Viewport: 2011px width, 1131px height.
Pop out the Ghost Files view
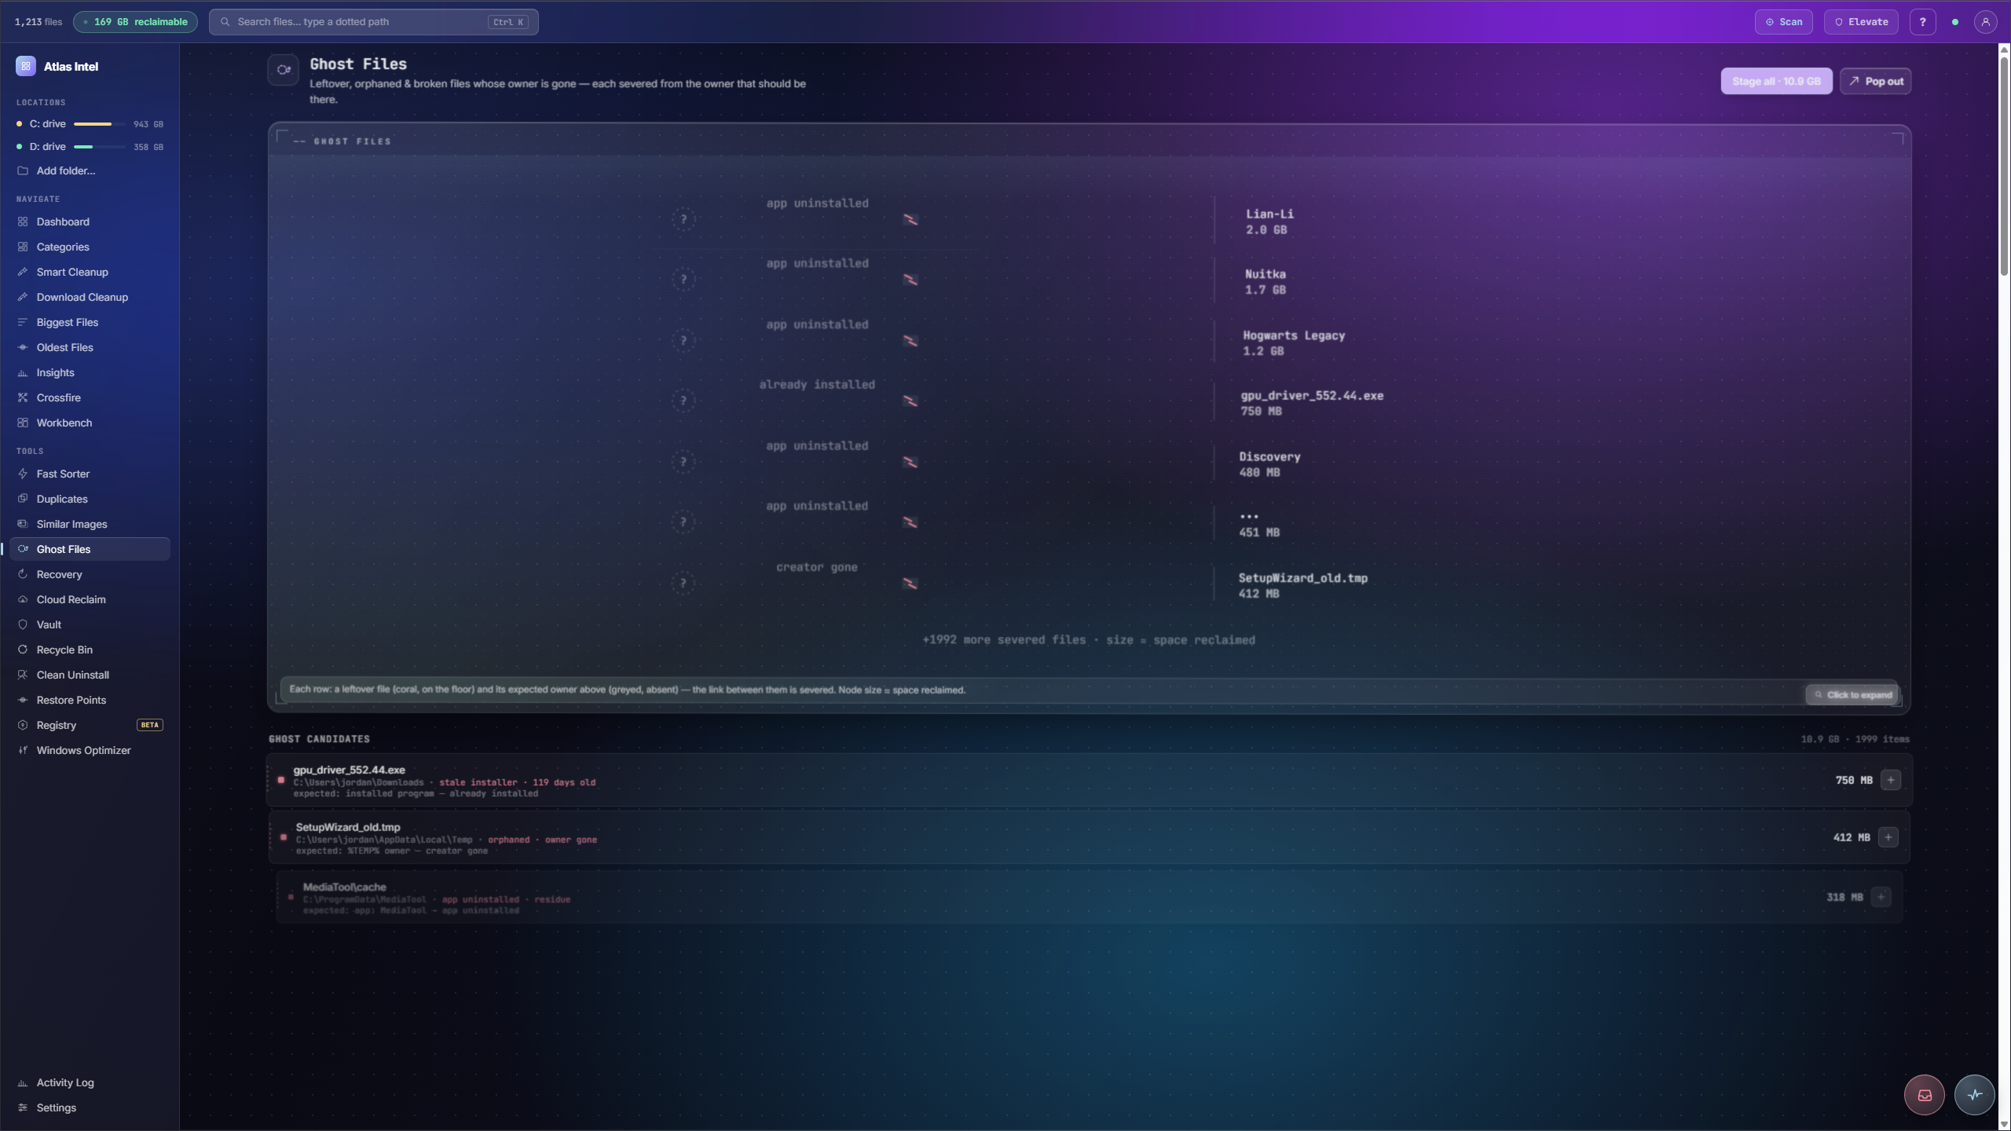click(1875, 82)
